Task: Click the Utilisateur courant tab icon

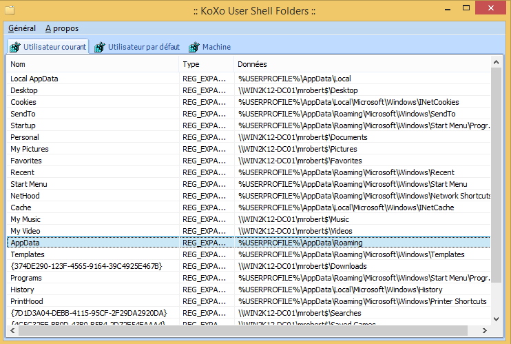Action: click(15, 47)
